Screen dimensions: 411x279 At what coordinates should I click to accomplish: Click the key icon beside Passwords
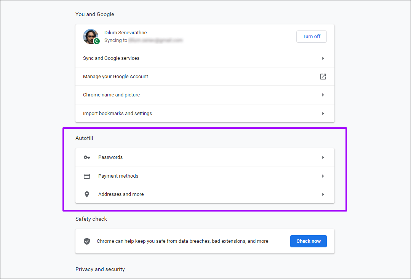tap(87, 157)
